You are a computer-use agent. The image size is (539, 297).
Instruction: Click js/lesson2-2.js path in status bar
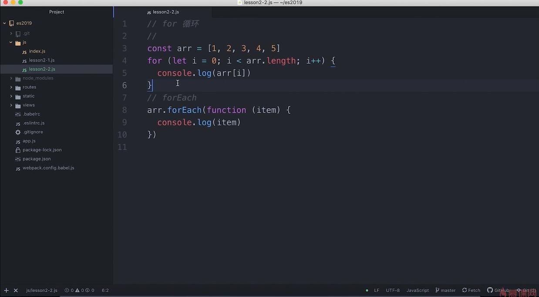42,290
